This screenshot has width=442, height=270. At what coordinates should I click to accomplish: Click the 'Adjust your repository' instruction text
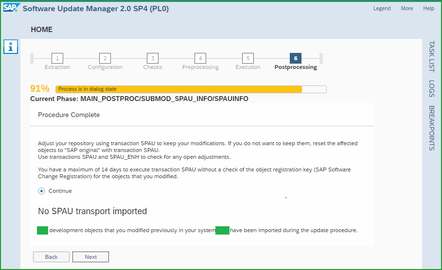click(x=198, y=150)
